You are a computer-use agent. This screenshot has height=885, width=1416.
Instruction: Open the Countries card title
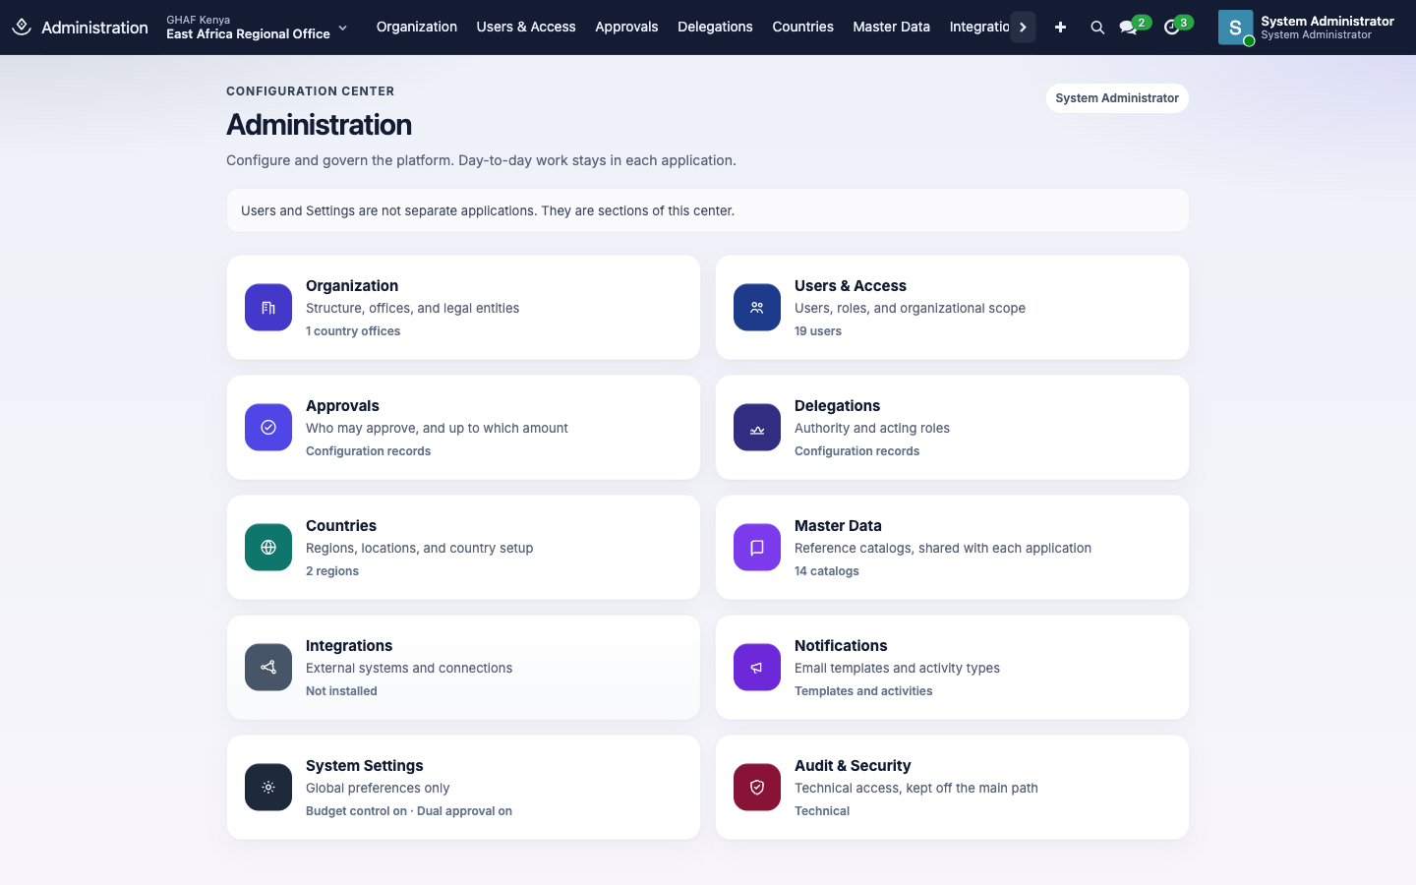point(341,526)
